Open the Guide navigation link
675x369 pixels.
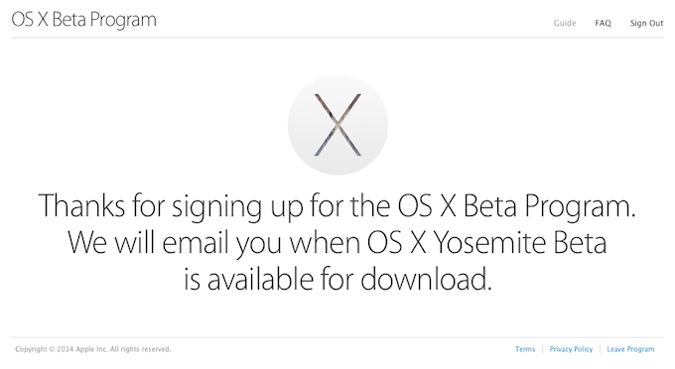pos(565,23)
